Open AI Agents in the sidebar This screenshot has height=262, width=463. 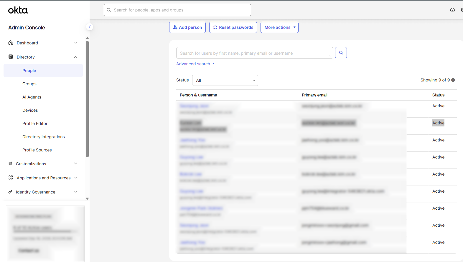coord(32,97)
